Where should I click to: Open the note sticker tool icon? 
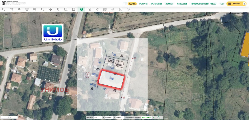click(x=120, y=9)
